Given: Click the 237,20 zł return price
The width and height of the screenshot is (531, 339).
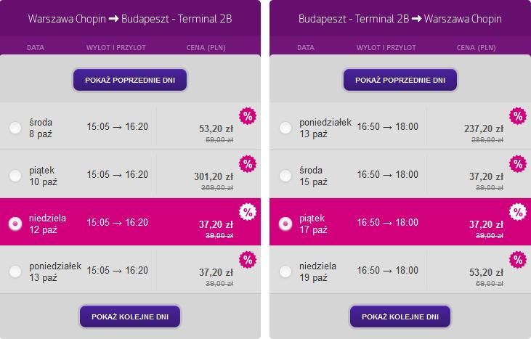Looking at the screenshot, I should (x=484, y=128).
